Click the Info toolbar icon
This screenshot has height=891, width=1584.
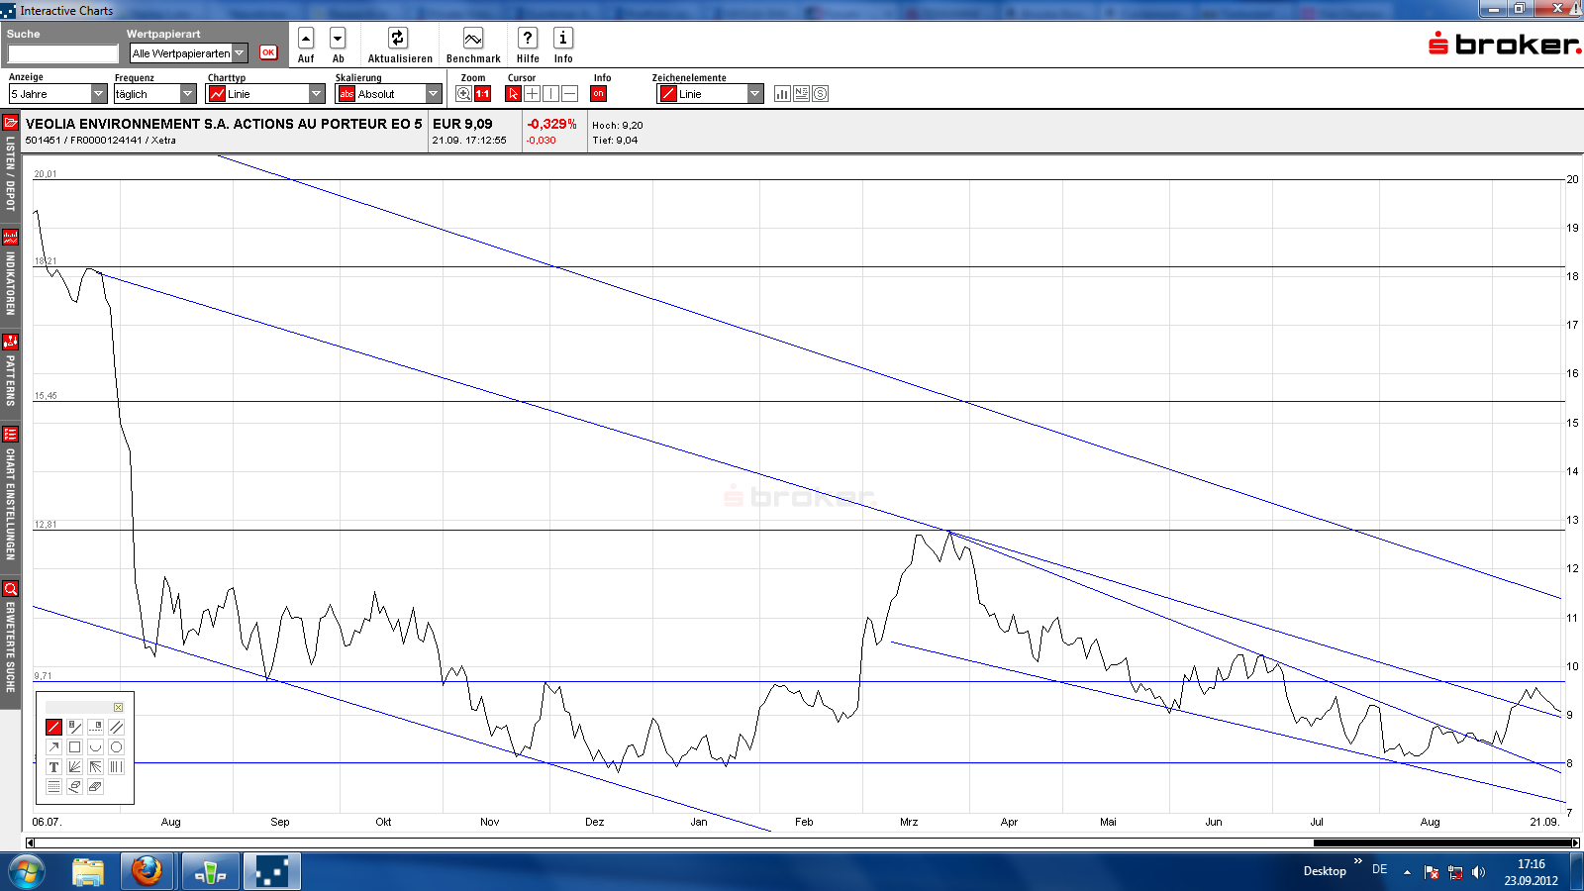coord(563,38)
